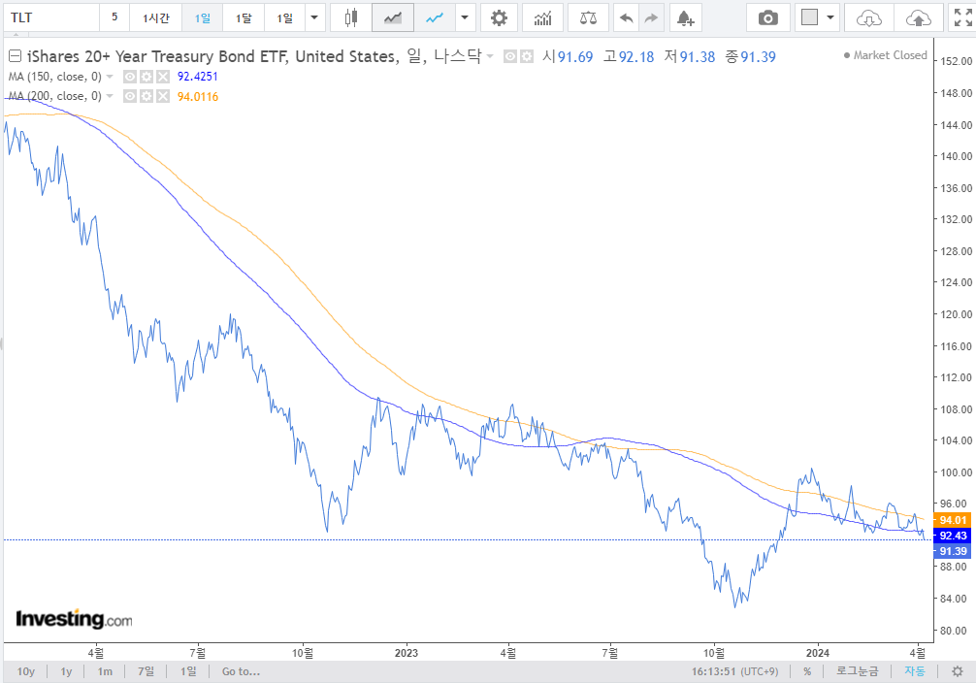The height and width of the screenshot is (683, 976).
Task: Open the timezone 16:13:51 (UTC+9) menu
Action: [734, 671]
